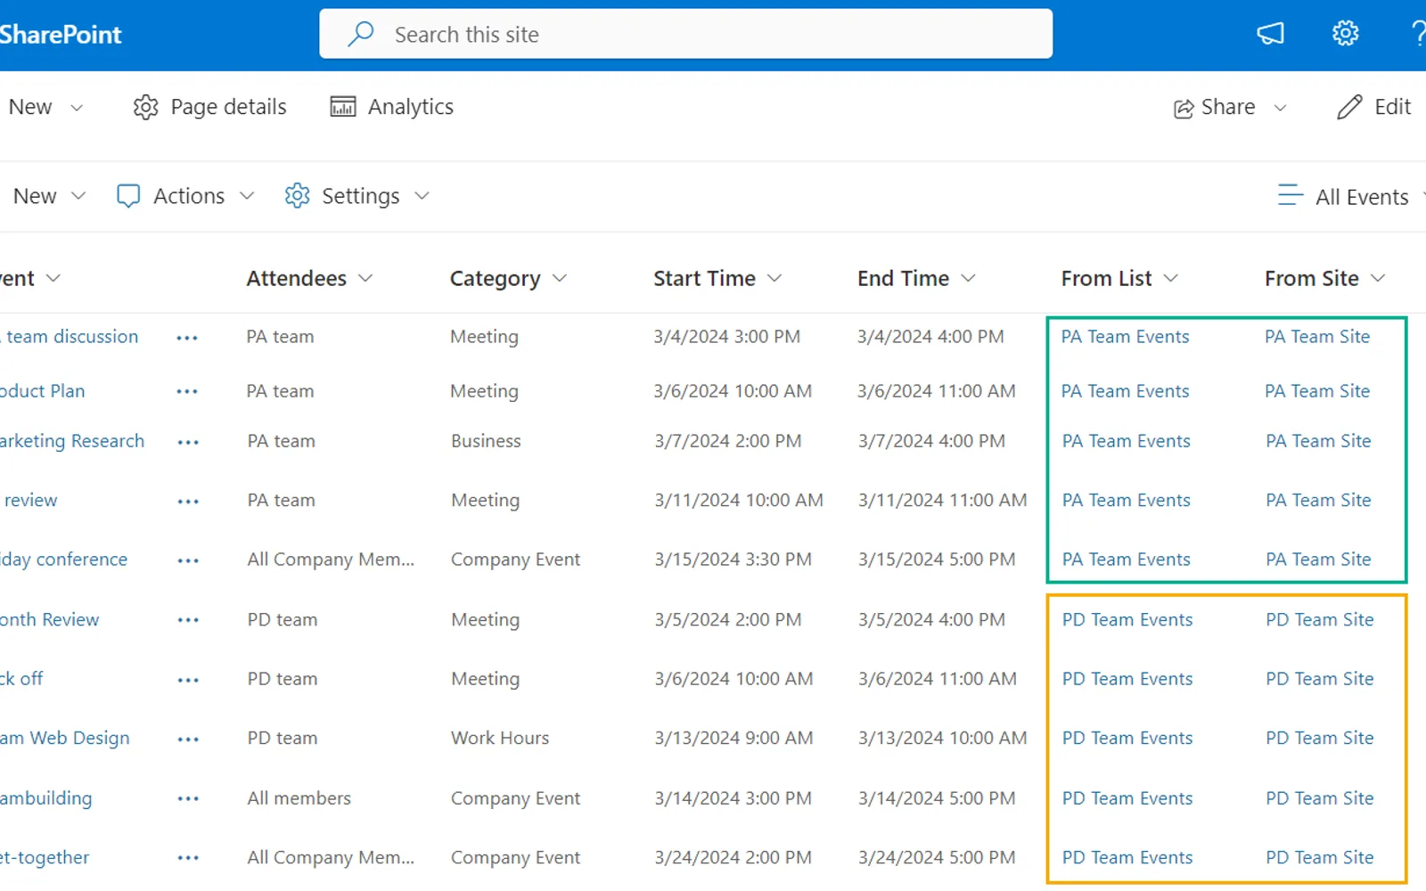Viewport: 1426px width, 891px height.
Task: Click the Edit pencil button
Action: (1373, 107)
